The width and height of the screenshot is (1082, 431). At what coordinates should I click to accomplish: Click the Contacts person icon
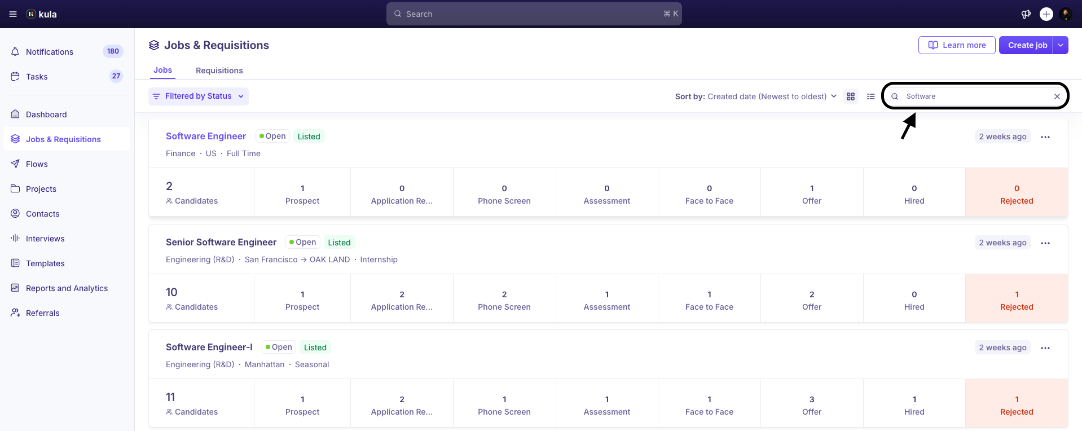tap(15, 213)
